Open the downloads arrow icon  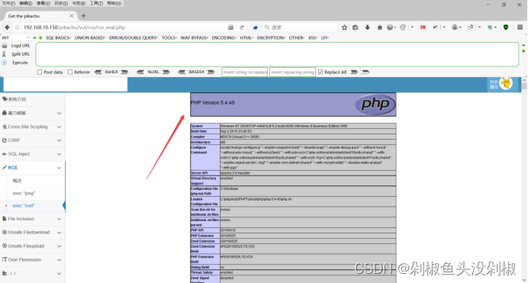pyautogui.click(x=367, y=27)
